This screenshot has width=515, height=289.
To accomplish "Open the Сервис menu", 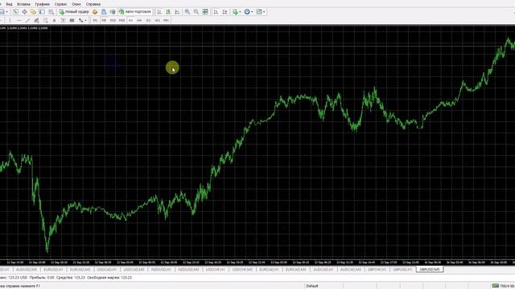I will coord(61,4).
